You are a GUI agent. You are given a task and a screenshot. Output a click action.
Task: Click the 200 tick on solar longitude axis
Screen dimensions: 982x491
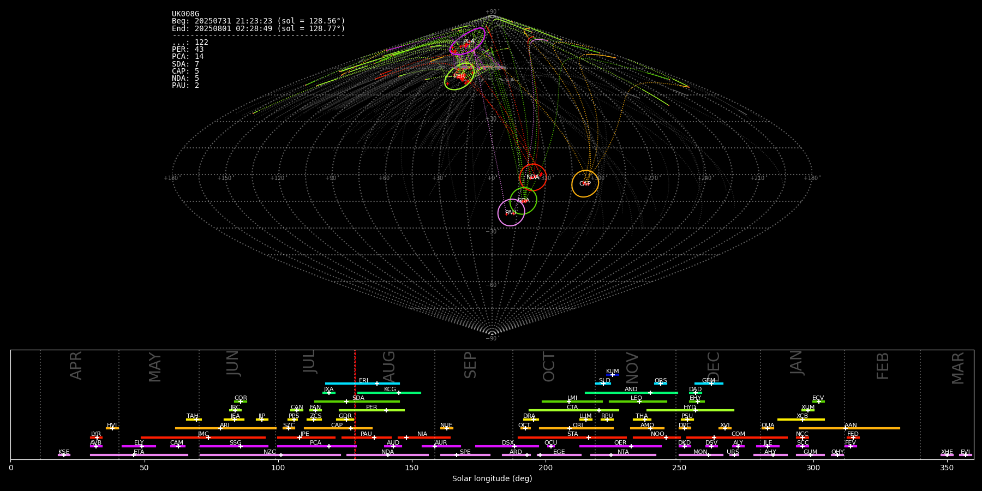coord(546,468)
